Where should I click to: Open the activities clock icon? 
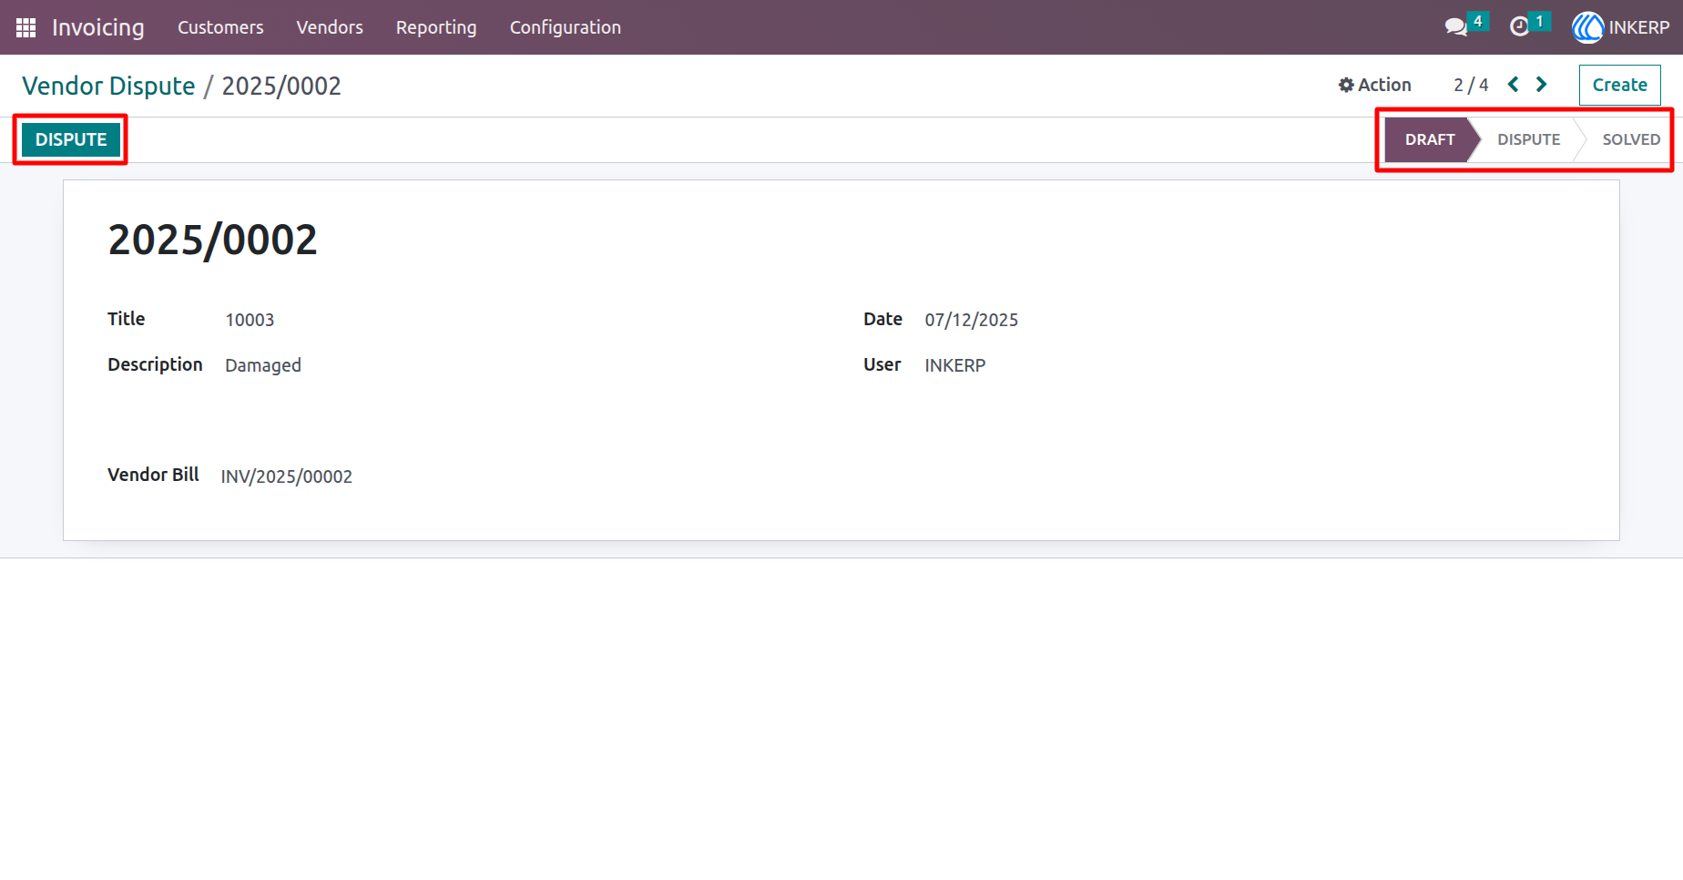click(1519, 27)
